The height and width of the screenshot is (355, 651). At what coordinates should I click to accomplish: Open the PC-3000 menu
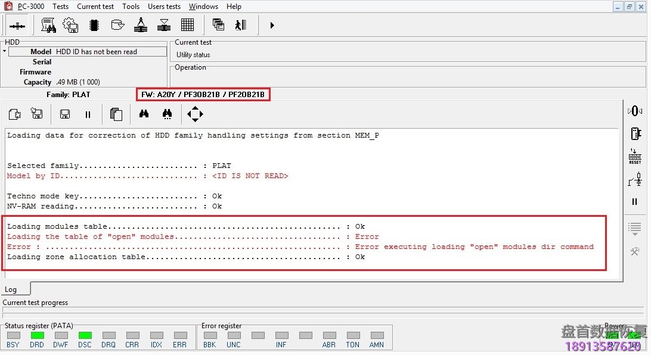click(31, 7)
